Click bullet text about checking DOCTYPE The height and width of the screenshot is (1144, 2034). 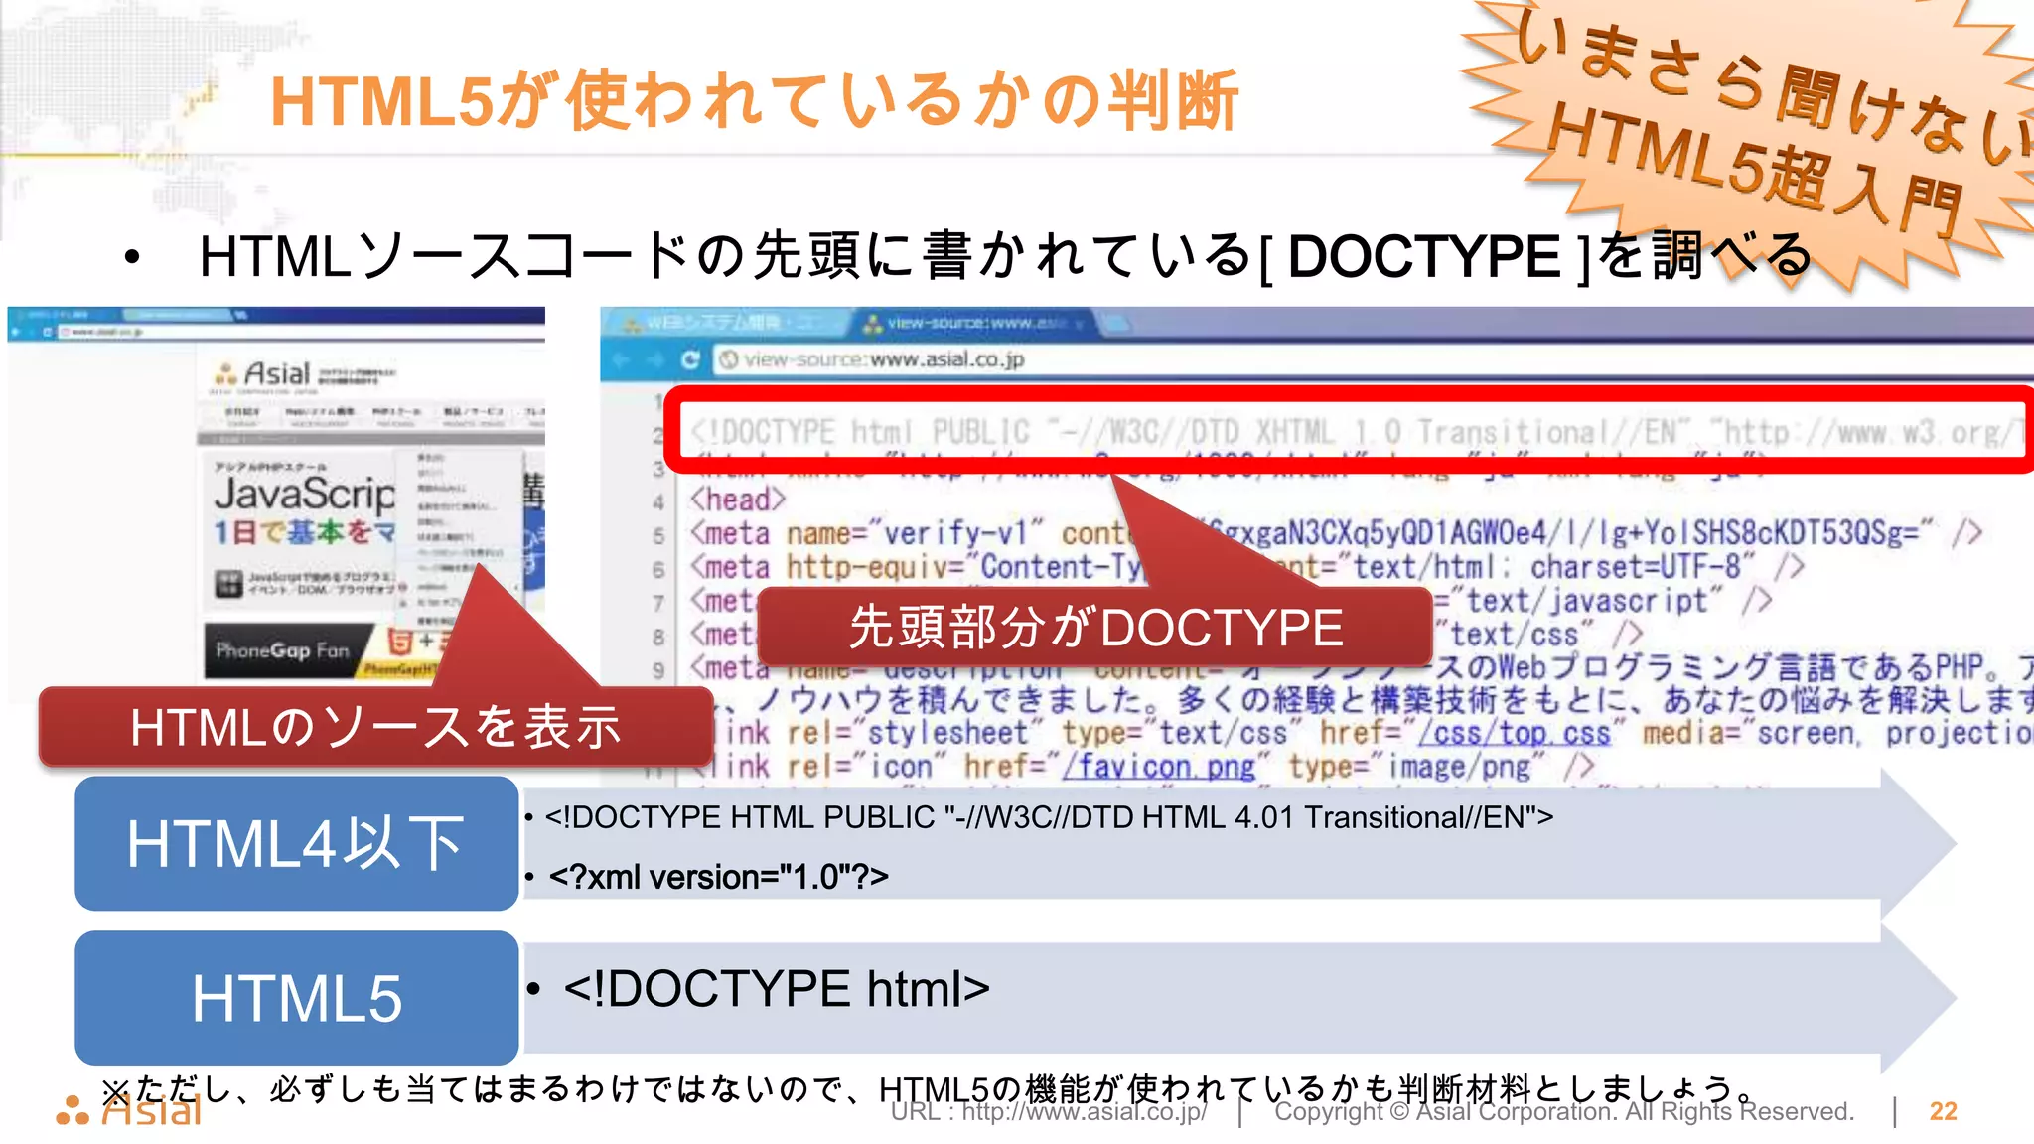point(1005,255)
